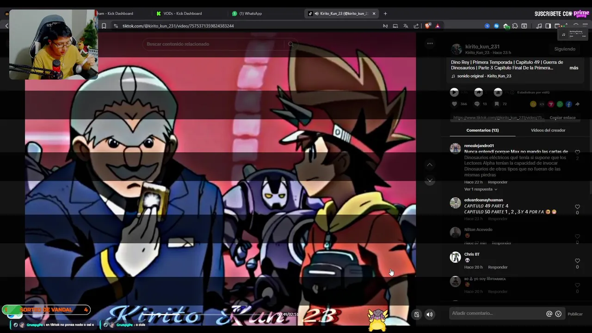Open kirito_kun_231 profile avatar
This screenshot has width=592, height=333.
456,49
